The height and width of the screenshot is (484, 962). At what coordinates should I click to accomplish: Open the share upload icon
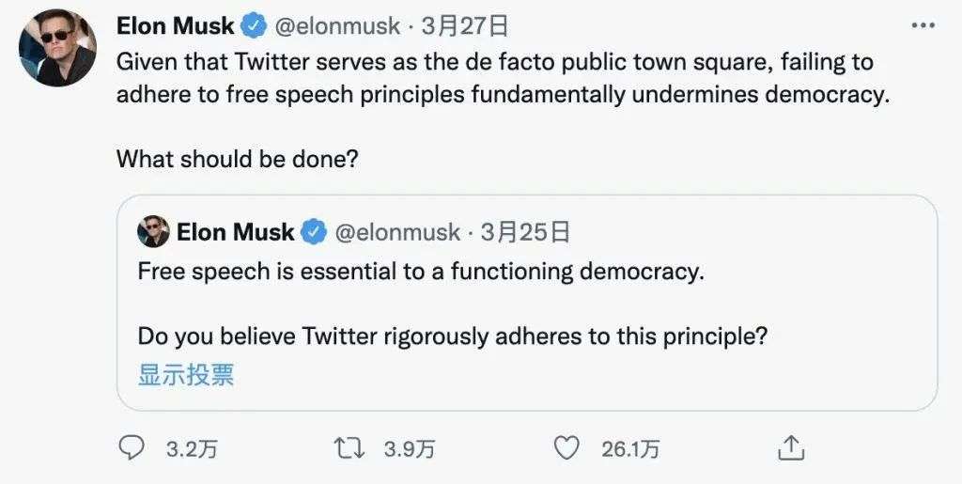coord(791,447)
